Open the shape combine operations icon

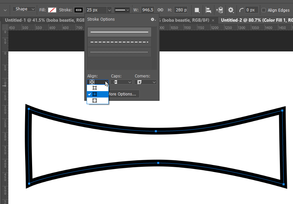click(x=197, y=10)
